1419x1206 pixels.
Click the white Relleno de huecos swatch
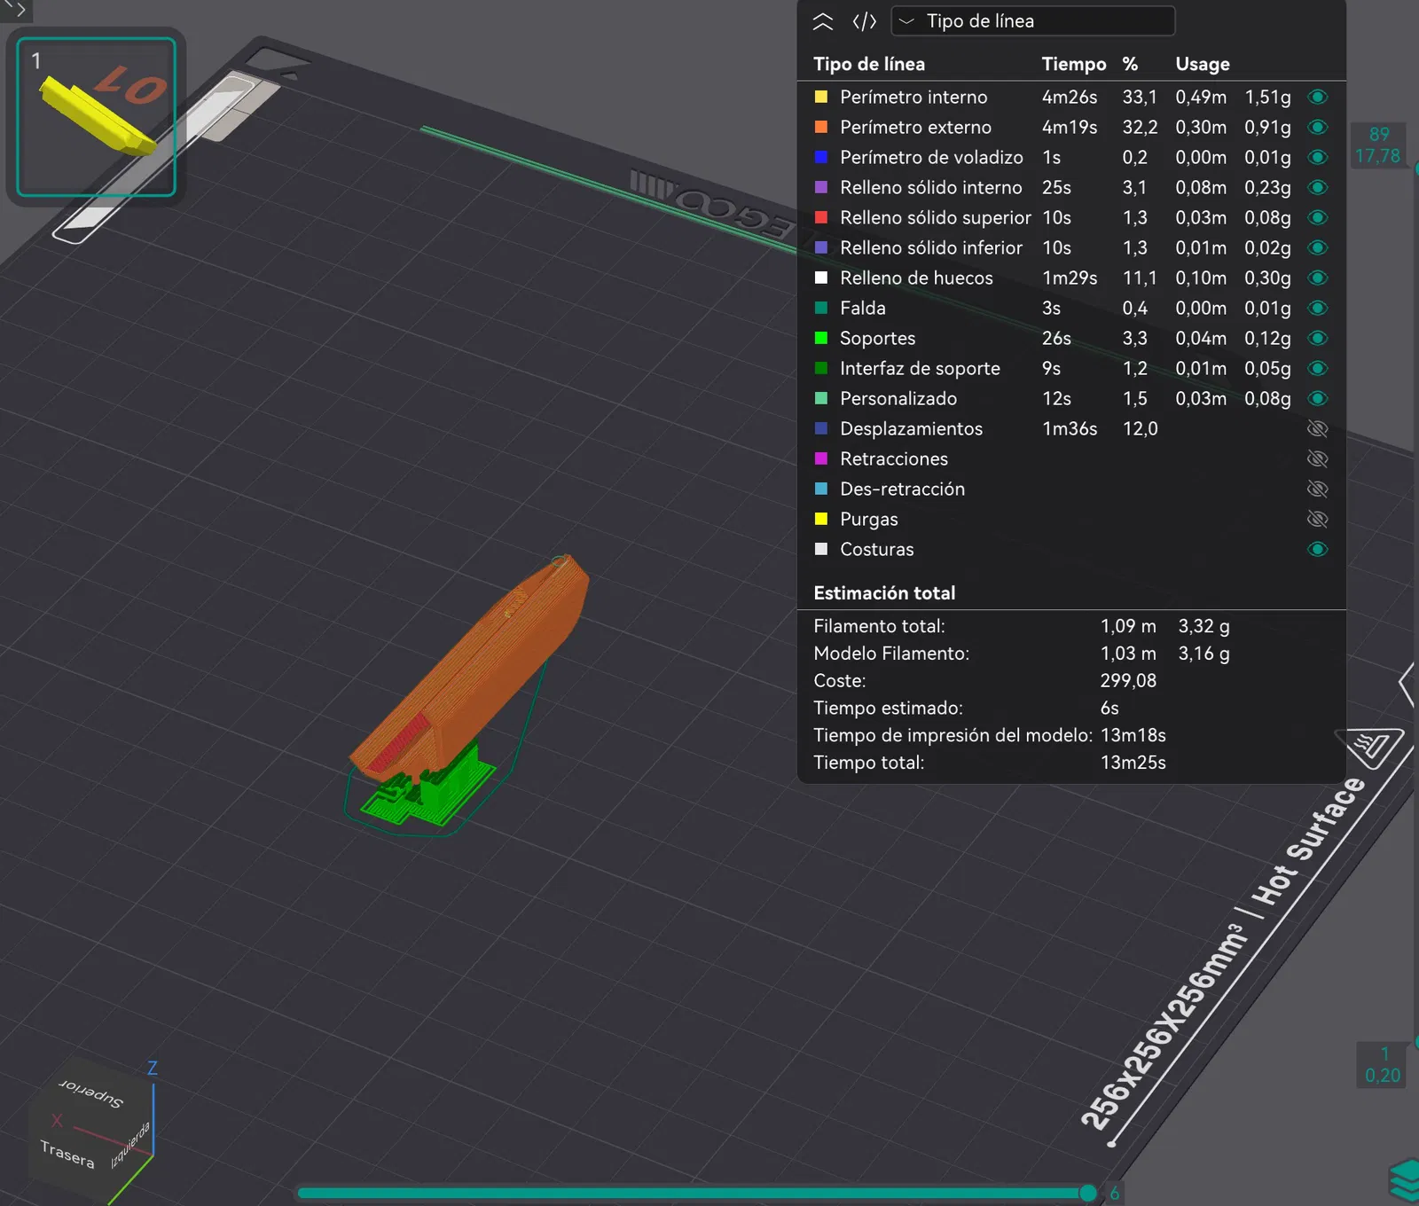pyautogui.click(x=821, y=278)
